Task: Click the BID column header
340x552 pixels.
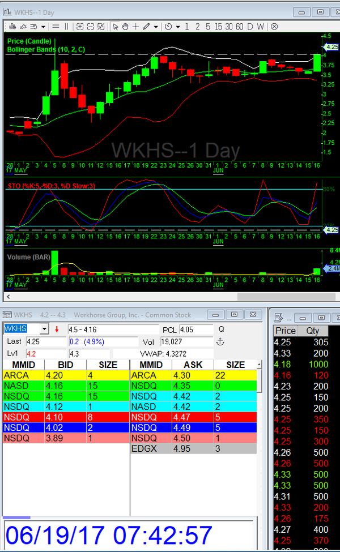Action: click(65, 365)
